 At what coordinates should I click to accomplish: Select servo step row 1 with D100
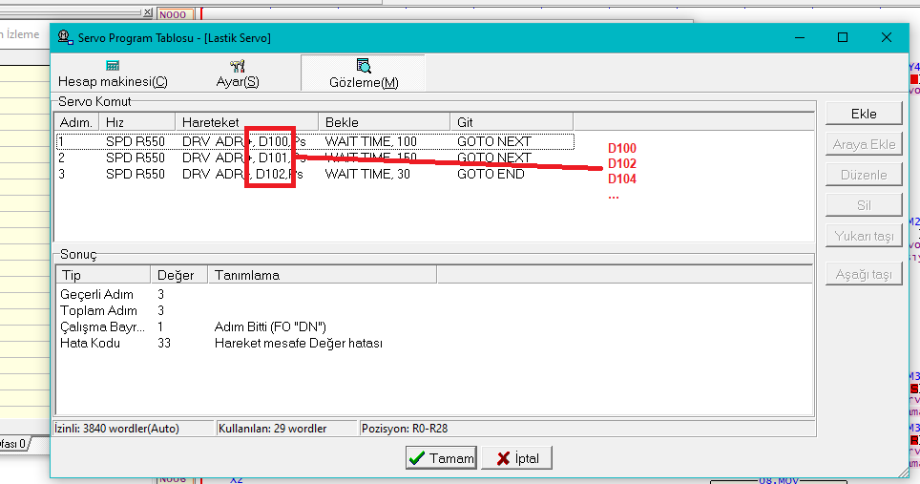point(286,141)
